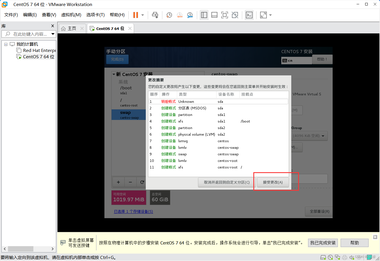Pause the virtual machine with the orange pause icon
The width and height of the screenshot is (380, 261).
pyautogui.click(x=136, y=15)
